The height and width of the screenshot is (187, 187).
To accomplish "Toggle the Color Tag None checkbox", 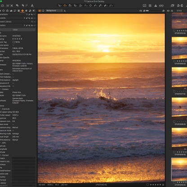I will coord(13,42).
